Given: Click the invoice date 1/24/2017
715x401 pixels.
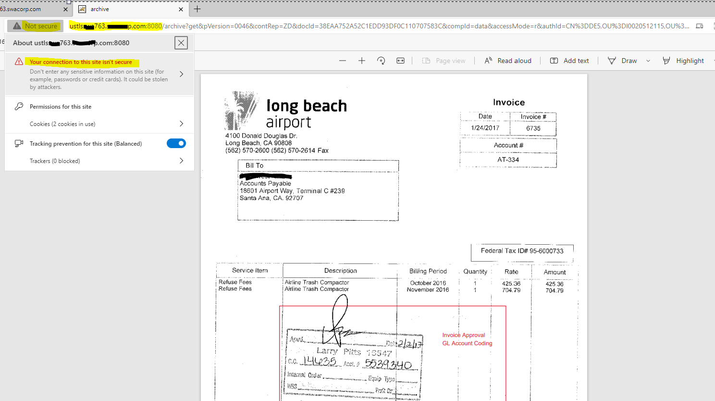Looking at the screenshot, I should [485, 128].
